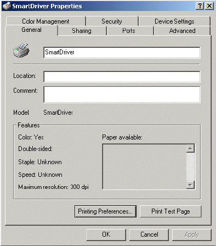
Task: Select the General tab
Action: pos(31,30)
